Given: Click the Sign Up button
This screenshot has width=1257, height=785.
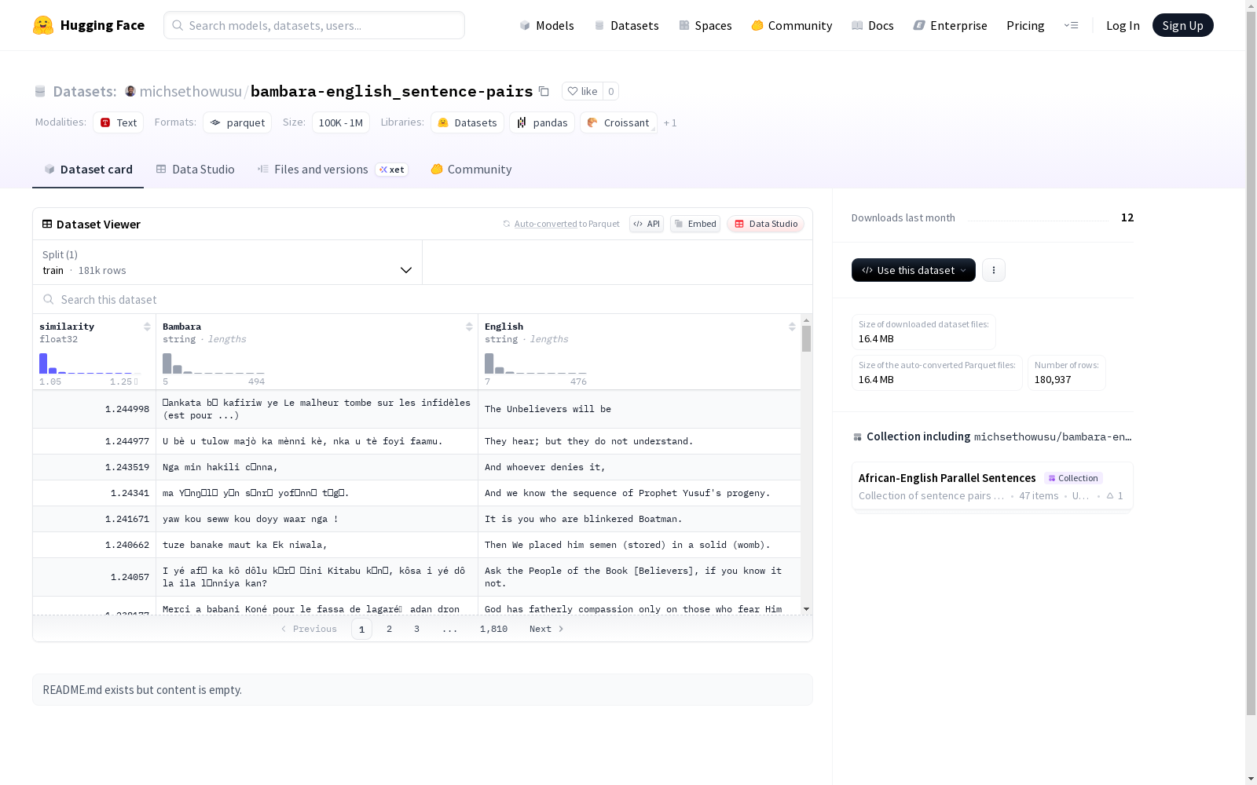Looking at the screenshot, I should (x=1182, y=25).
